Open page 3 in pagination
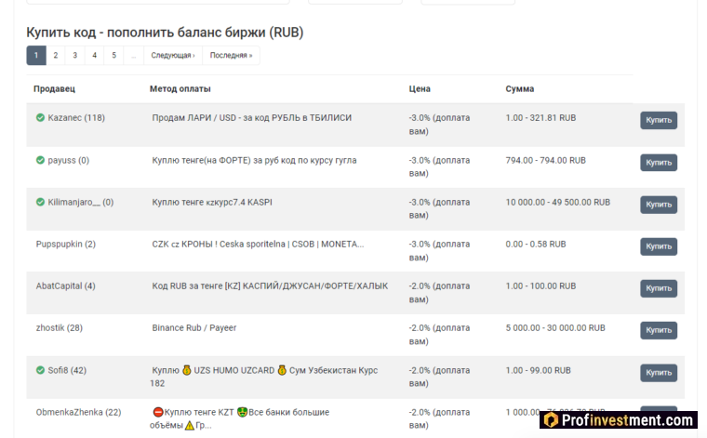Screen dimensions: 707x438 (75, 56)
